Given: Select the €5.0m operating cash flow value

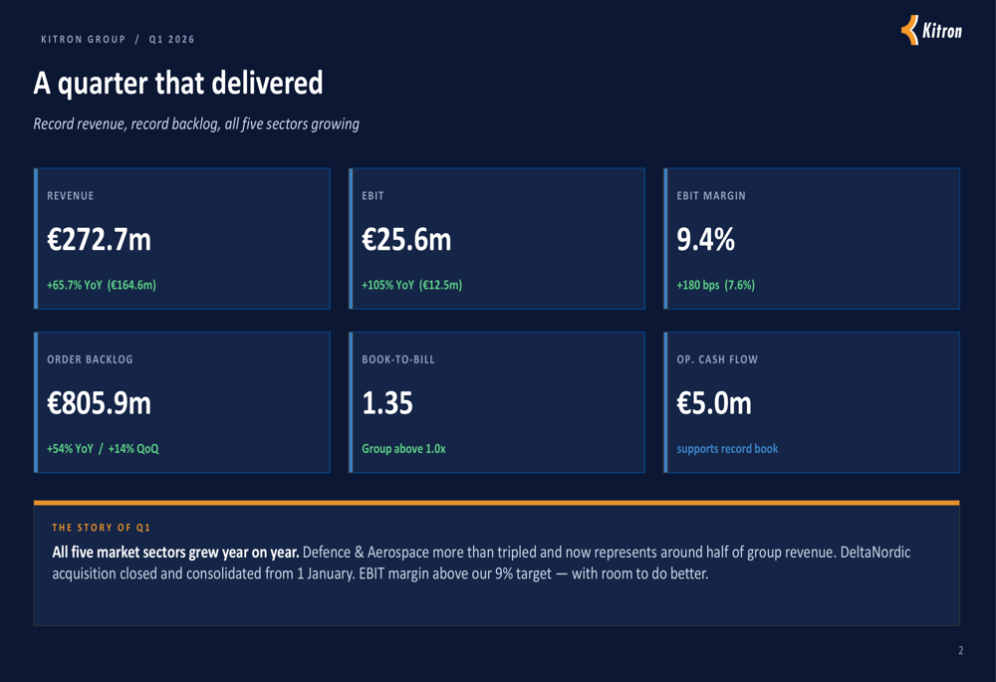Looking at the screenshot, I should (x=714, y=403).
